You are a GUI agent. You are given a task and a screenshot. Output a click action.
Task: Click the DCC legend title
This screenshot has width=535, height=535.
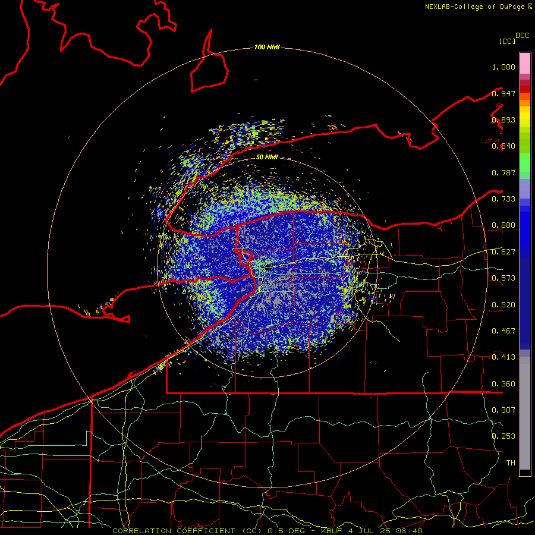click(x=522, y=36)
